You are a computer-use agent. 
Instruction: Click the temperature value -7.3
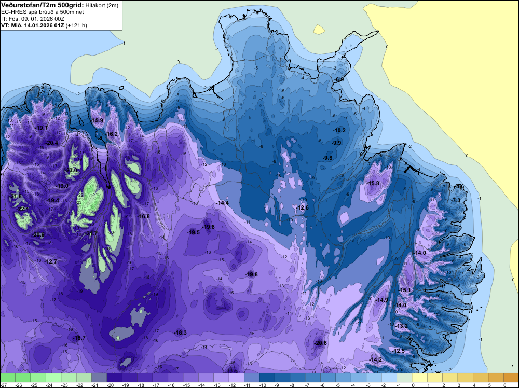point(456,200)
